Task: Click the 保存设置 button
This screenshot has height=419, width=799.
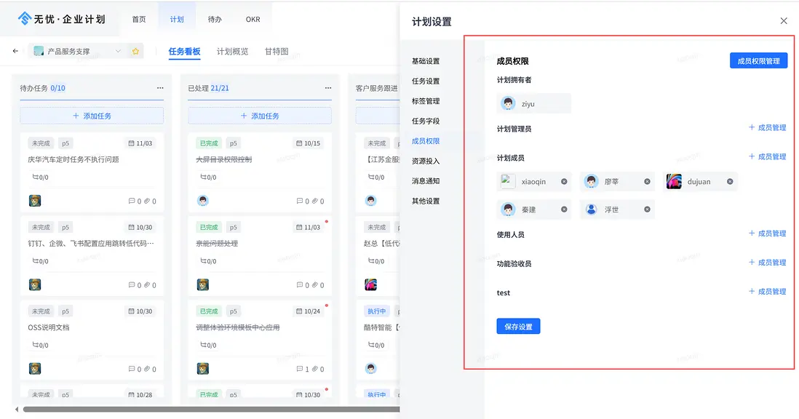Action: (518, 326)
